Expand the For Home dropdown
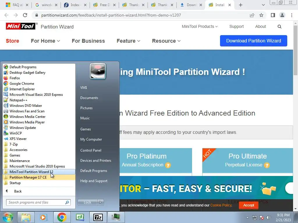 click(45, 41)
